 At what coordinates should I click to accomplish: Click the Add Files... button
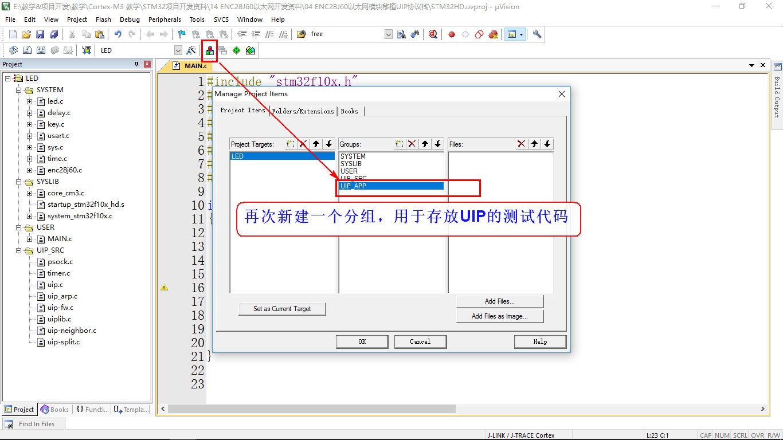[499, 301]
